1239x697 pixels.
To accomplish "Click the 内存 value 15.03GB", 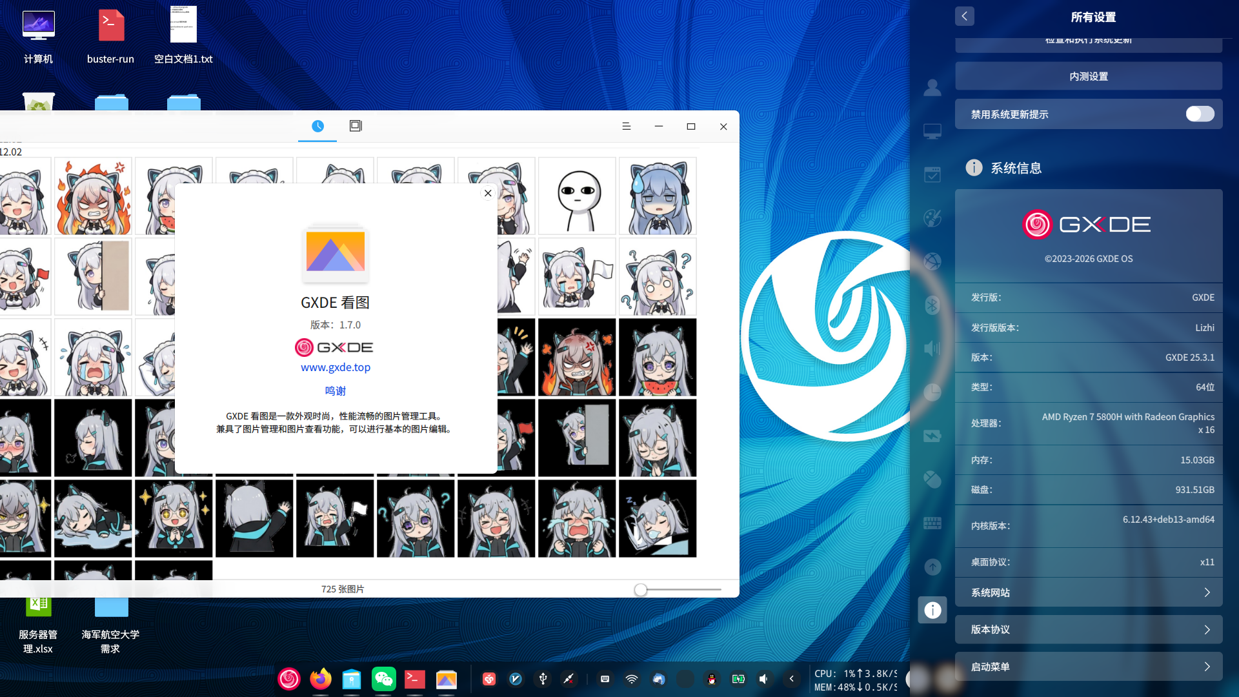I will [x=1197, y=460].
